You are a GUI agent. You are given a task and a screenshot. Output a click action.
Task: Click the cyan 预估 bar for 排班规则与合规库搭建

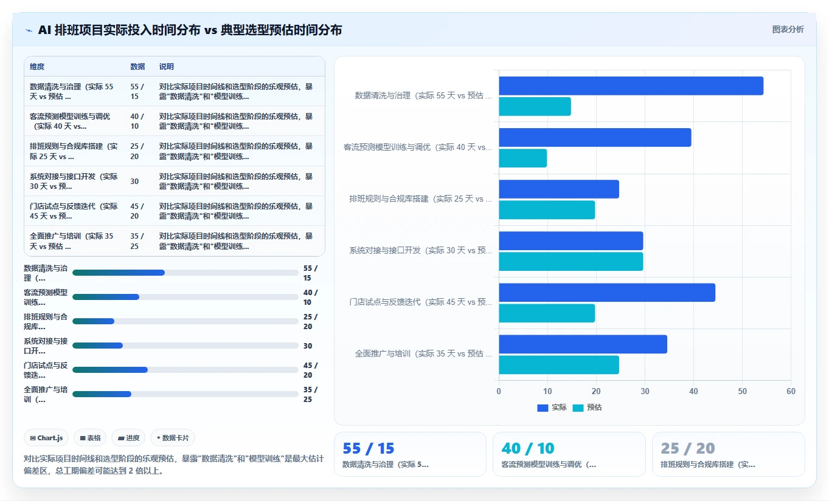coord(547,210)
